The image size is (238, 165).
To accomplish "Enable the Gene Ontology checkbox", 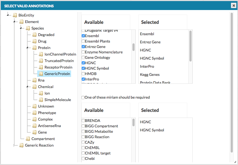I will tap(83, 57).
